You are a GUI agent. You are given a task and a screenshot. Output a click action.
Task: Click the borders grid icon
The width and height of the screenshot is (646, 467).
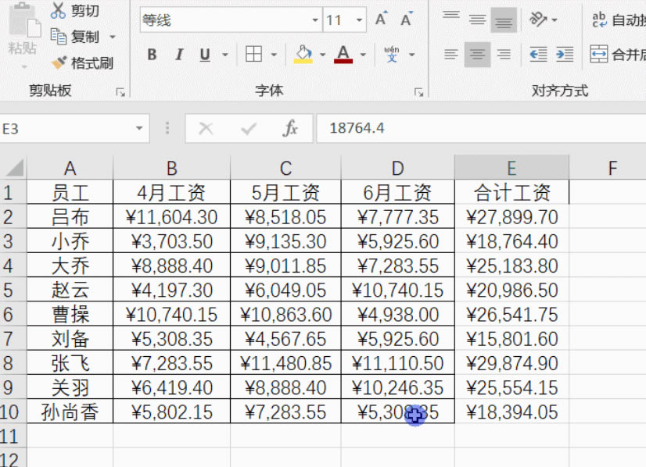[x=253, y=55]
